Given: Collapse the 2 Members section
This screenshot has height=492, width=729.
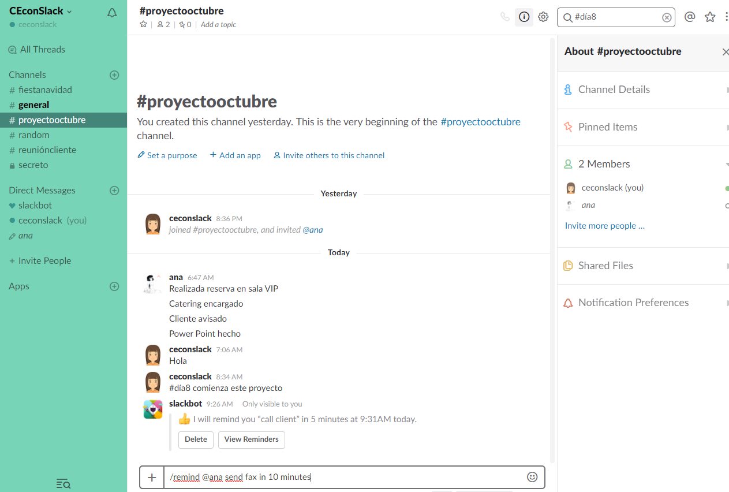Looking at the screenshot, I should (643, 164).
